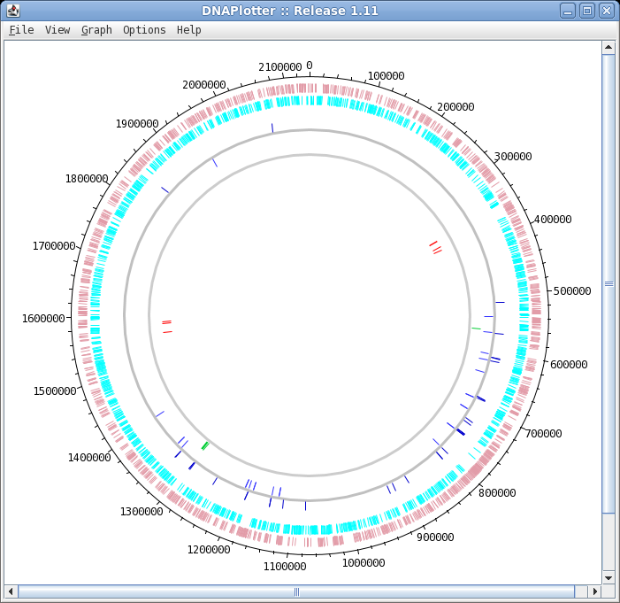Minimize the DNAPlotter window
The width and height of the screenshot is (620, 603).
coord(568,11)
